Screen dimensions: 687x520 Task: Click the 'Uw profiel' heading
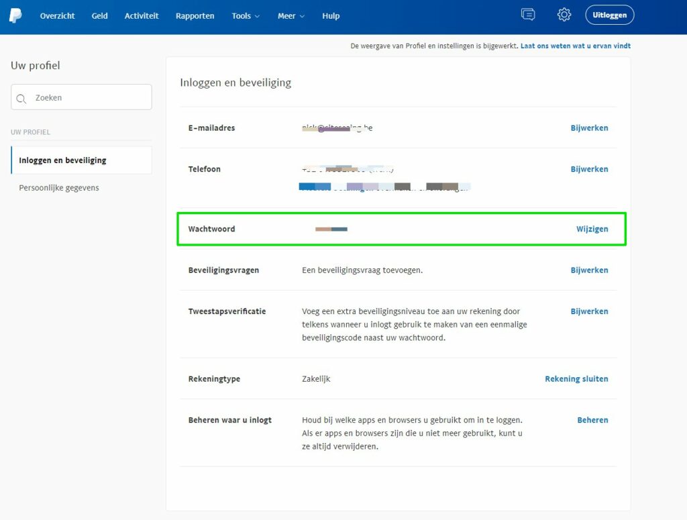tap(36, 66)
